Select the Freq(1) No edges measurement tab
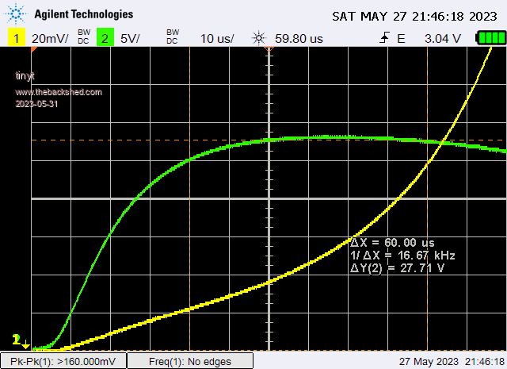This screenshot has height=369, width=507. (189, 361)
